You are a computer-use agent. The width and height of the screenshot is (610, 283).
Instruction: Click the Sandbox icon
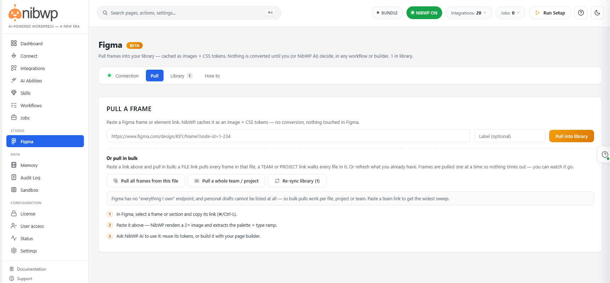(x=14, y=190)
